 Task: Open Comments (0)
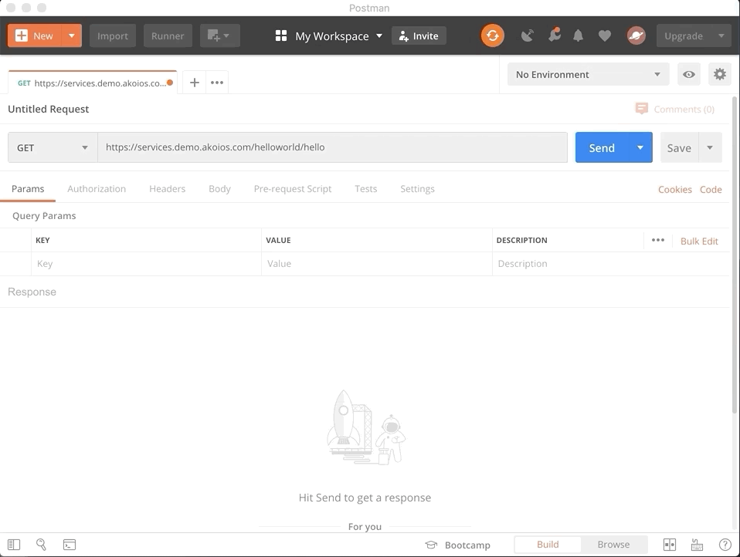click(x=675, y=110)
